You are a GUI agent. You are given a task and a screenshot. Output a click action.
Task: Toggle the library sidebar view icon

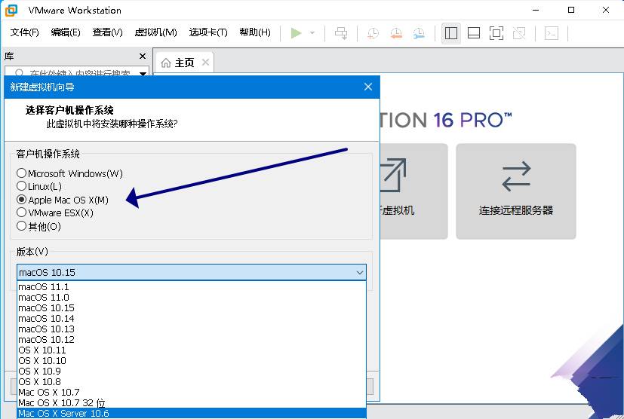451,33
